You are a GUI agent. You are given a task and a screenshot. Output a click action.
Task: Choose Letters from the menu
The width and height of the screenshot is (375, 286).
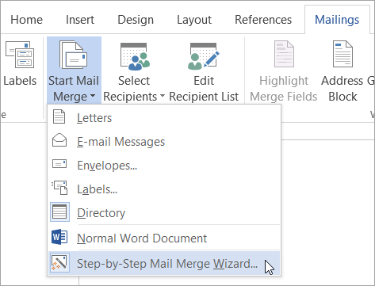(x=164, y=117)
